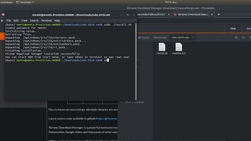Click the terminal scrollbar

coord(136,61)
